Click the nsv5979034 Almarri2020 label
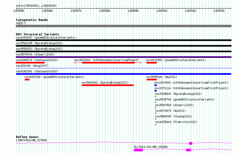This screenshot has width=239, height=153. click(35, 54)
